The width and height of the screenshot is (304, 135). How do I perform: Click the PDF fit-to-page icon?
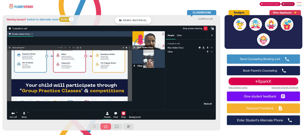click(78, 48)
